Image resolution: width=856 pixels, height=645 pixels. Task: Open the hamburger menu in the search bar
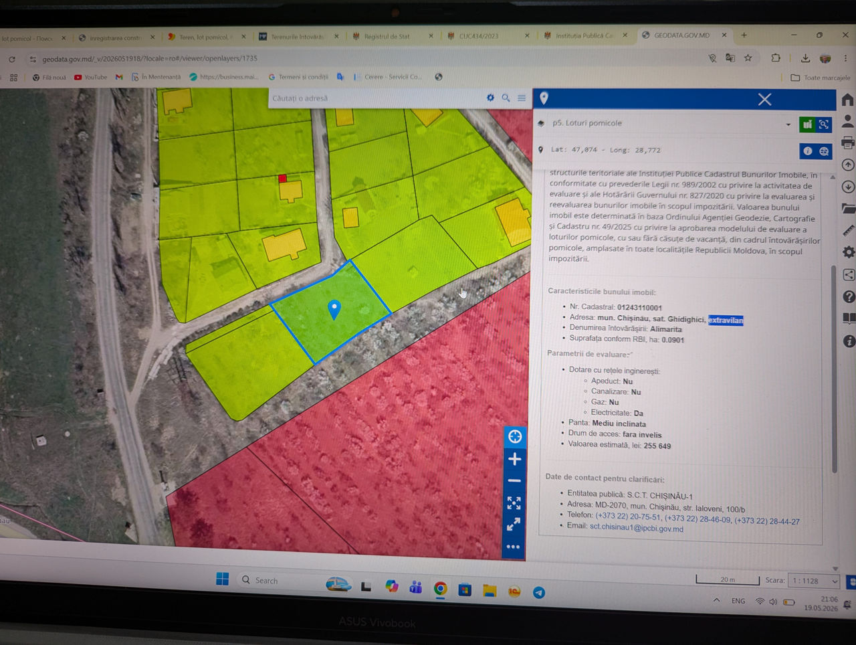point(522,98)
